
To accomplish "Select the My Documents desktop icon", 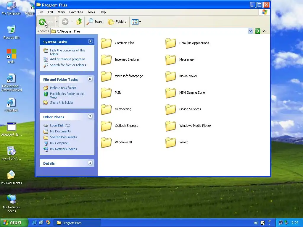I will [x=12, y=175].
